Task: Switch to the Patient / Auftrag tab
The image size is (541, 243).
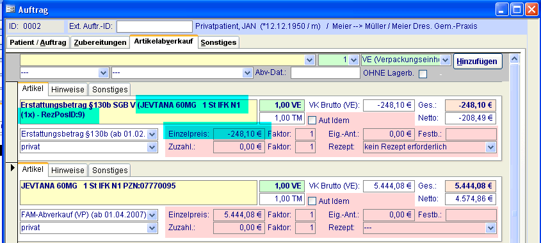Action: pyautogui.click(x=38, y=42)
